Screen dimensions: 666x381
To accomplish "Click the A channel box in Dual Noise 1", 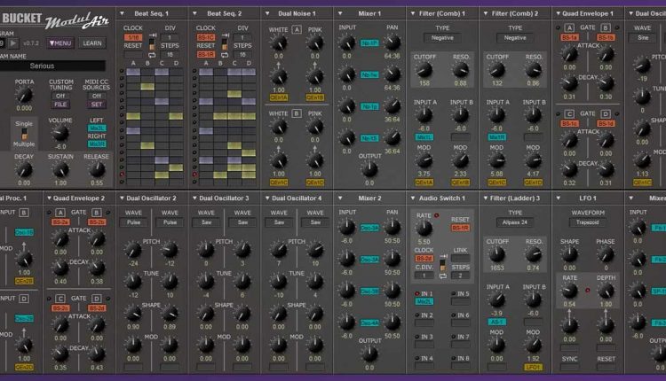I will [297, 29].
